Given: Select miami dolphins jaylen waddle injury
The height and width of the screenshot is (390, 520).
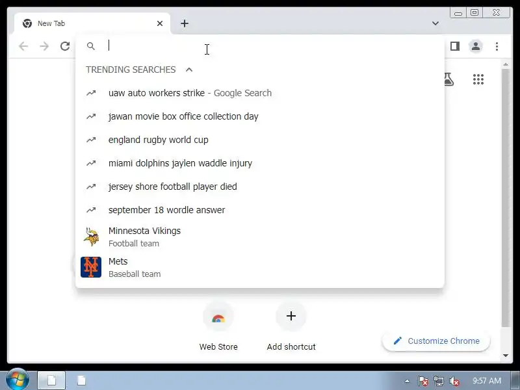Looking at the screenshot, I should coord(260,163).
